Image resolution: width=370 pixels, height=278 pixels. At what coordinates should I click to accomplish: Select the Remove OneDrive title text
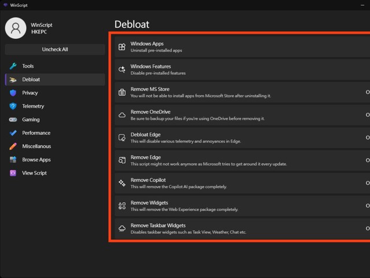click(x=150, y=112)
